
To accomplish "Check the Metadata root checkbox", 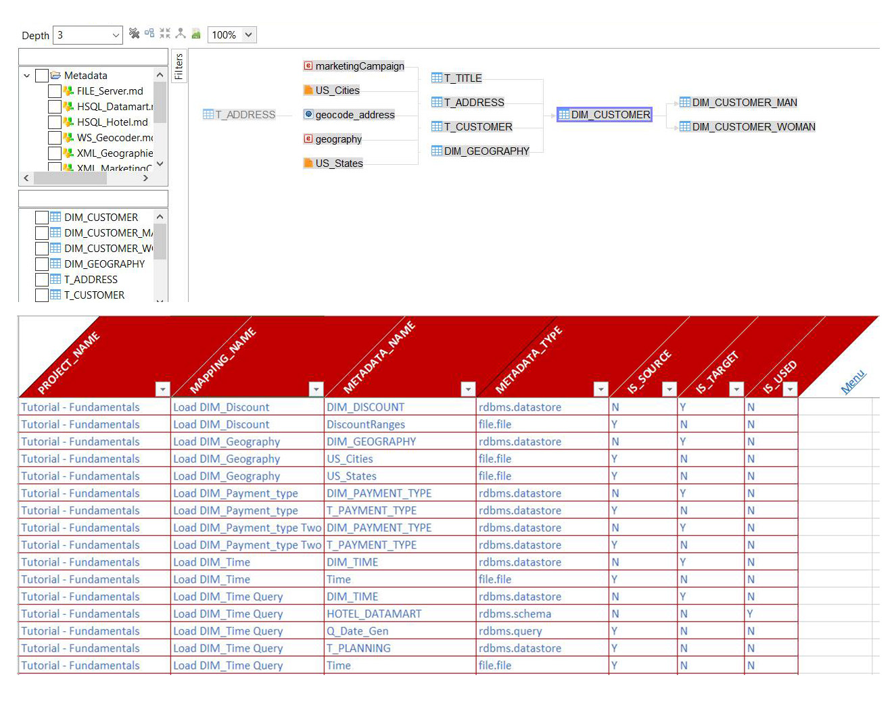I will 41,76.
